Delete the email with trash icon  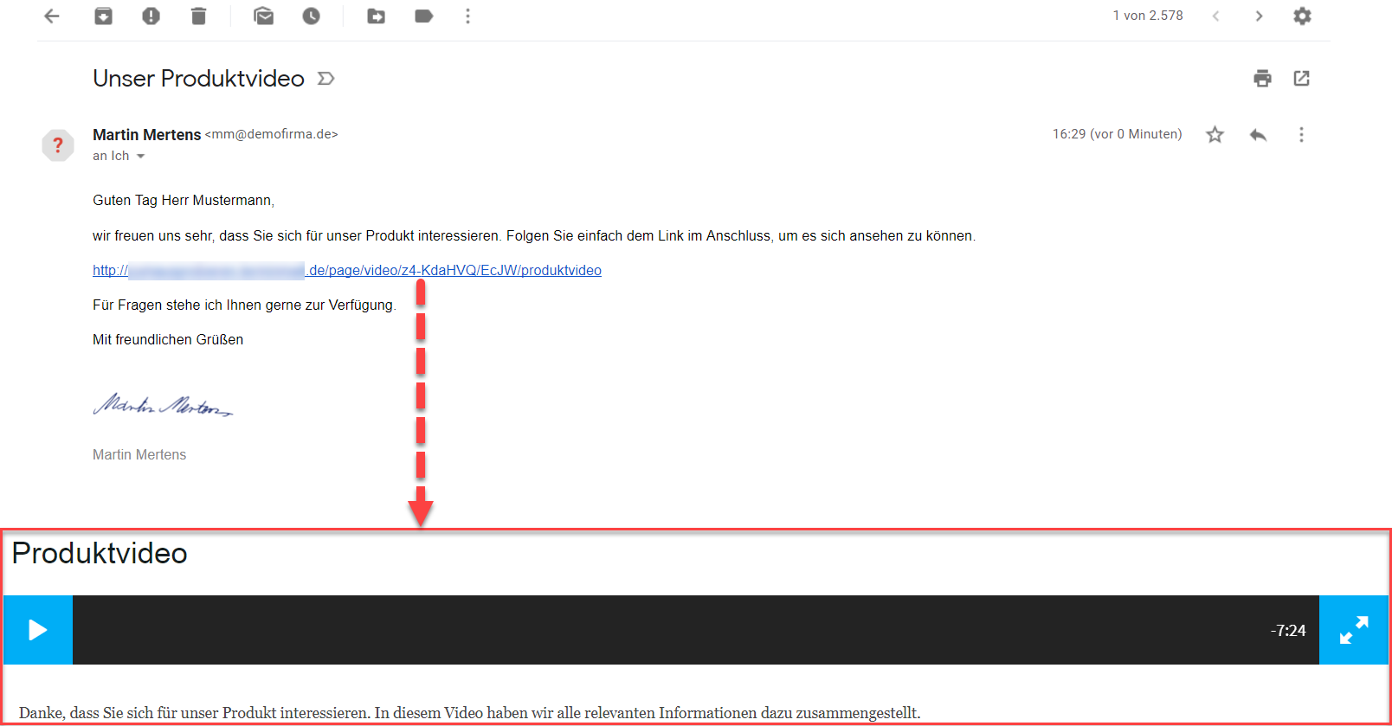[198, 16]
